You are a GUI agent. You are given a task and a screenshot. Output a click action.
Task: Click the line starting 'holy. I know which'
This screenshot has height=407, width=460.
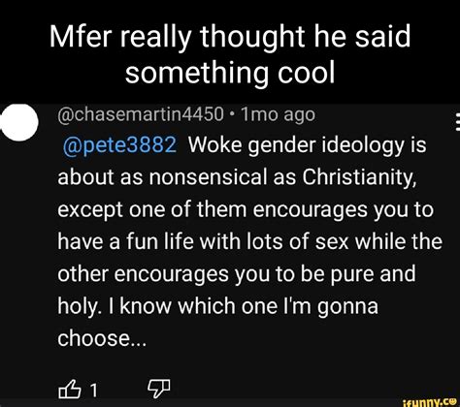(217, 306)
